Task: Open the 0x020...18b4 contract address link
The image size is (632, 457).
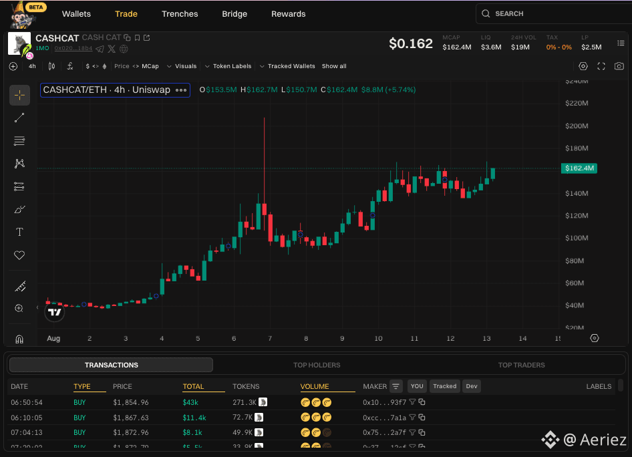Action: point(73,48)
